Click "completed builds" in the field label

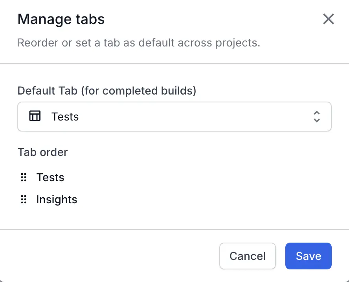click(149, 91)
